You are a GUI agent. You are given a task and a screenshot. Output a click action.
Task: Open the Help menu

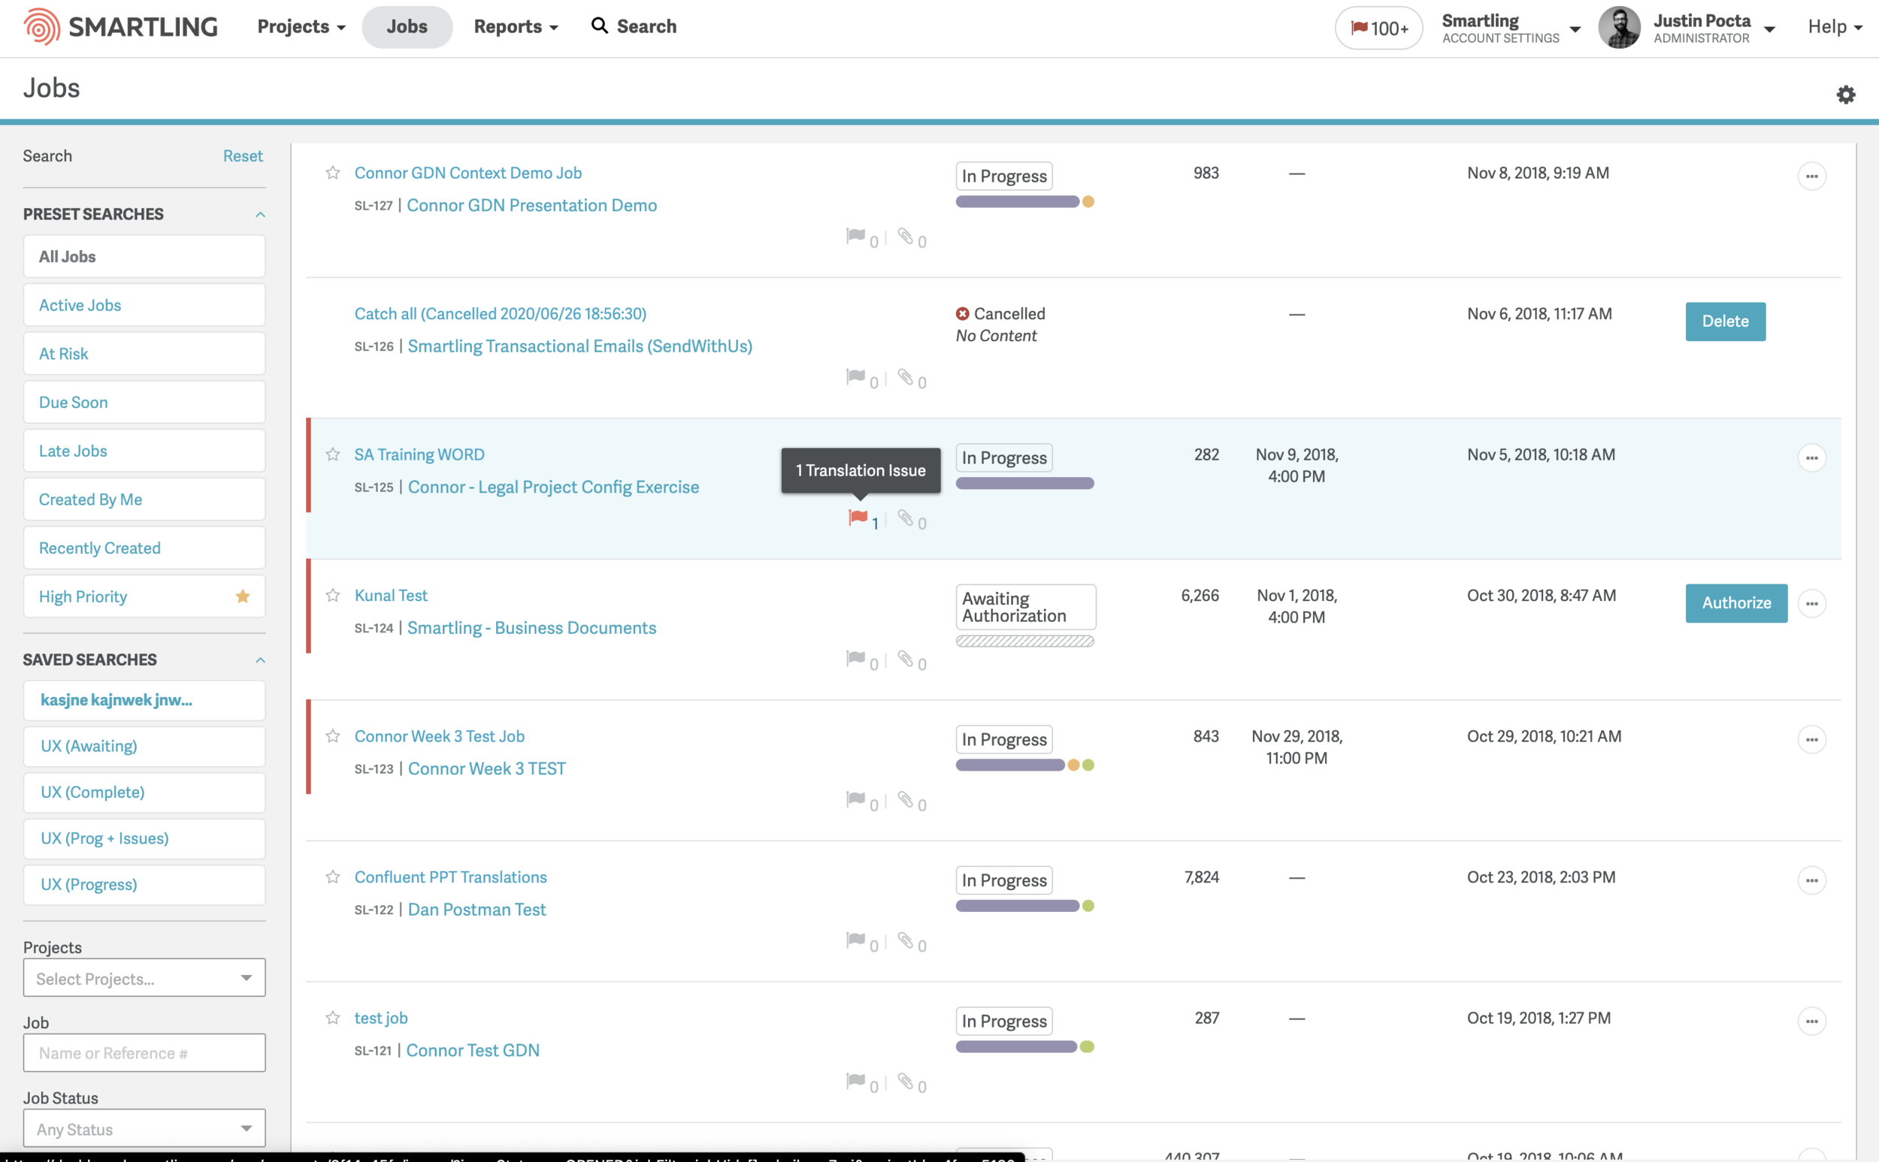click(1835, 27)
